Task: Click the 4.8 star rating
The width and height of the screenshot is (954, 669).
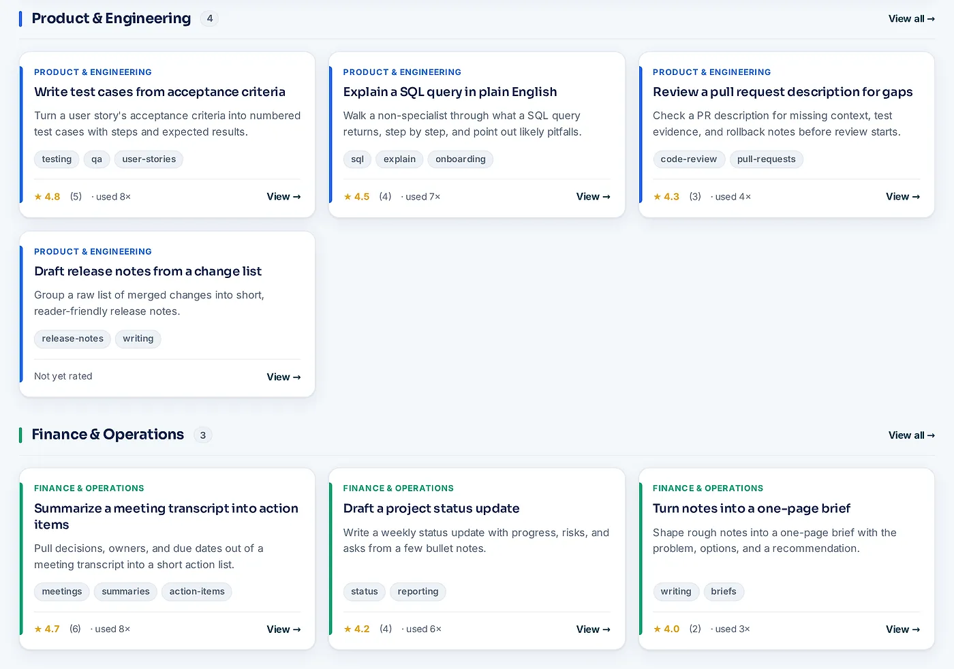Action: pyautogui.click(x=47, y=197)
